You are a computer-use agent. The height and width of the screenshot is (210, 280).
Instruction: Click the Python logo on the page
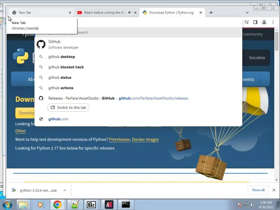(x=21, y=56)
